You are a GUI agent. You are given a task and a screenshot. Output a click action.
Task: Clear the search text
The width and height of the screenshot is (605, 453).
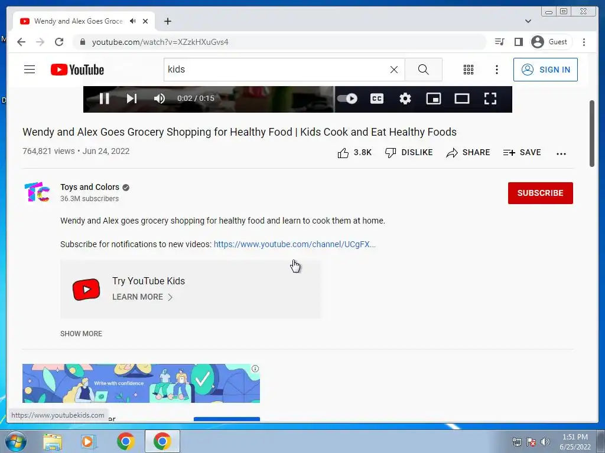click(394, 70)
